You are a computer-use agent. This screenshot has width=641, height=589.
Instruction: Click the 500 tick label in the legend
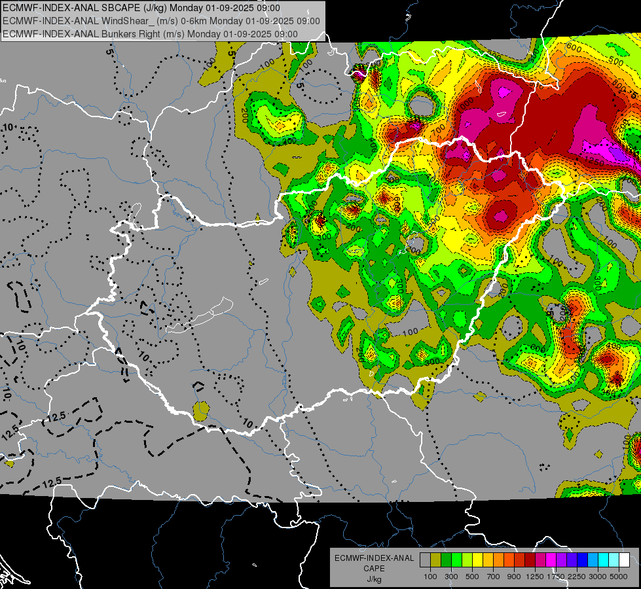[472, 577]
